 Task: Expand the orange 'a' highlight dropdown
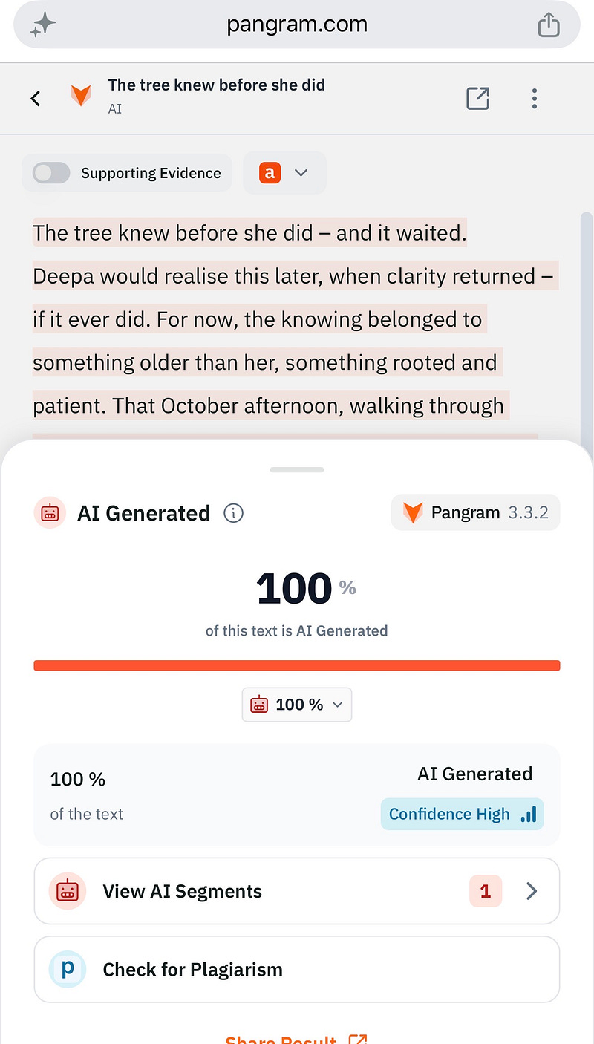click(x=284, y=173)
